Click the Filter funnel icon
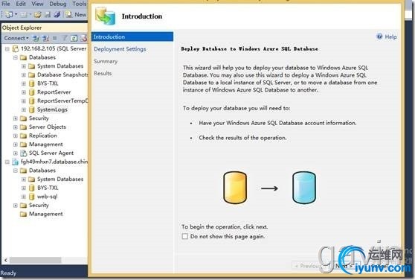 coord(64,38)
